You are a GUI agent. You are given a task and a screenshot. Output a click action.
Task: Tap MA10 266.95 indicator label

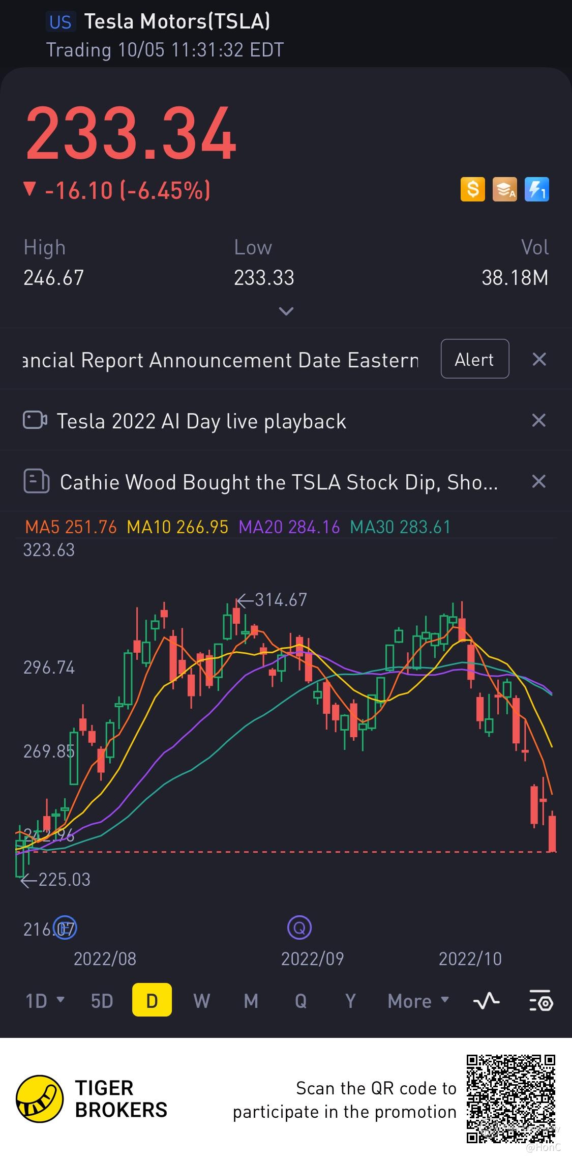pyautogui.click(x=177, y=527)
